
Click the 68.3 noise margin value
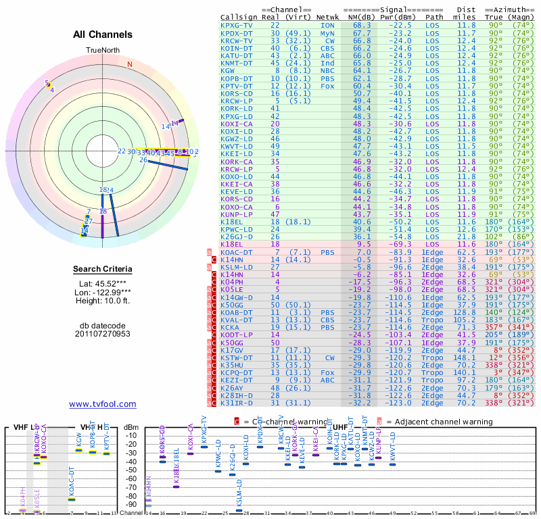coord(362,26)
